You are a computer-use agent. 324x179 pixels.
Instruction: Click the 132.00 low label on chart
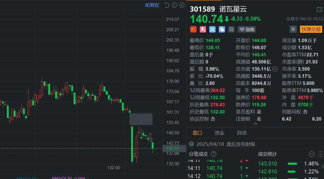tap(114, 168)
